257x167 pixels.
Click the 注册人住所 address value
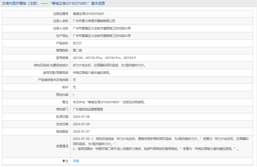click(102, 28)
